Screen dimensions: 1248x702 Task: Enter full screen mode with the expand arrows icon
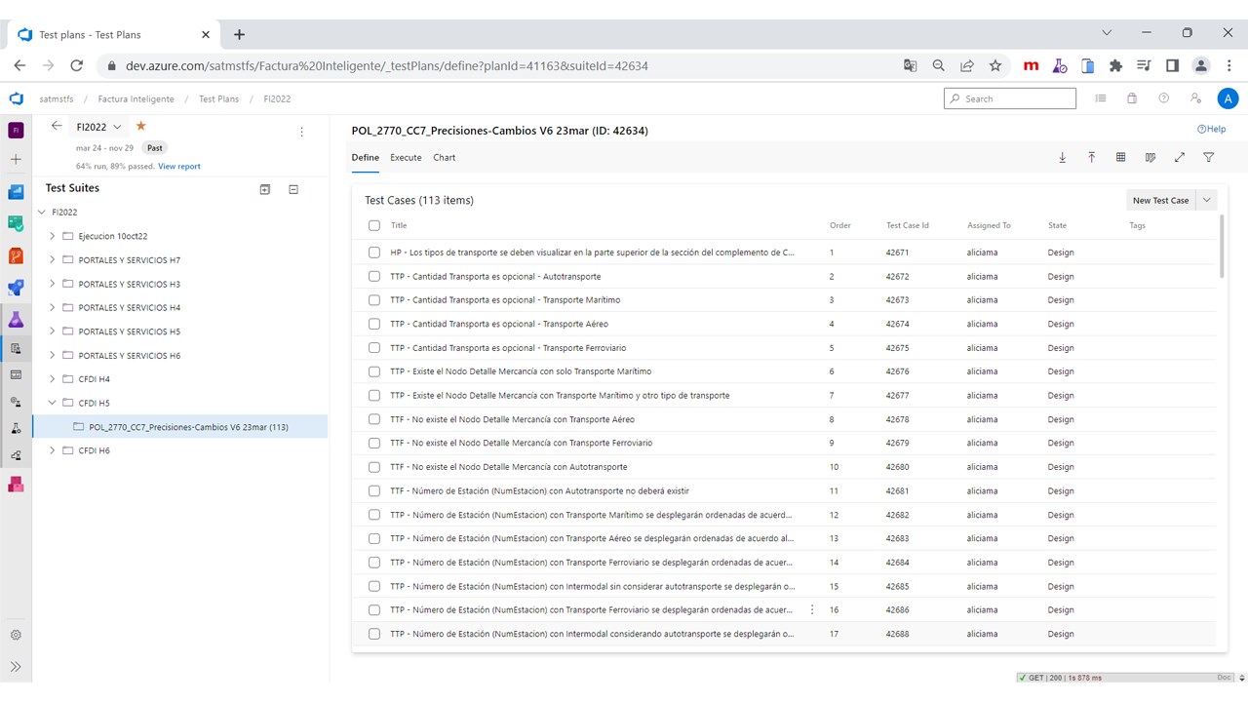[1180, 157]
